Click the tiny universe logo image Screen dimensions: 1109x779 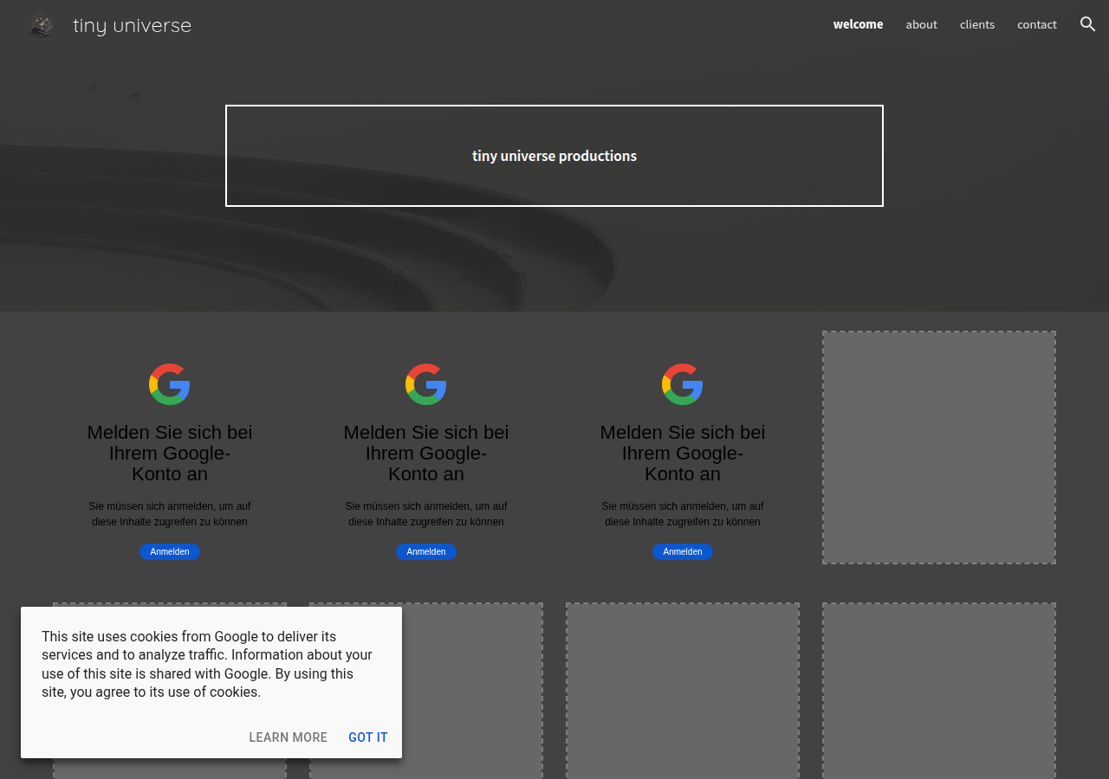tap(41, 25)
